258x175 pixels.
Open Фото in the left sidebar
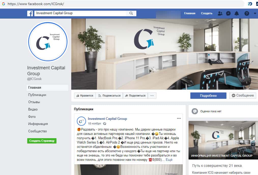(x=32, y=117)
